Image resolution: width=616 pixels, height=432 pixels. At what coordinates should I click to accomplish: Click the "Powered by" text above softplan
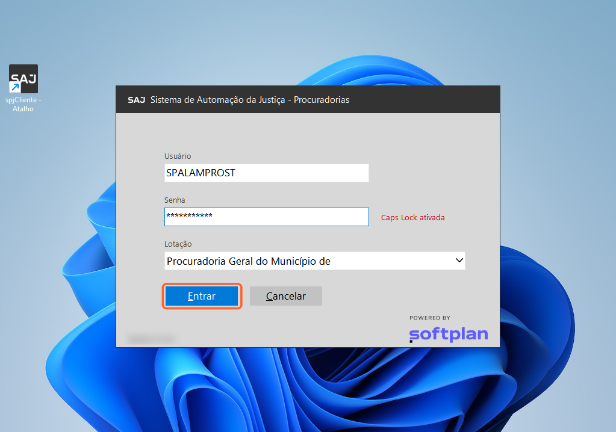pos(429,318)
